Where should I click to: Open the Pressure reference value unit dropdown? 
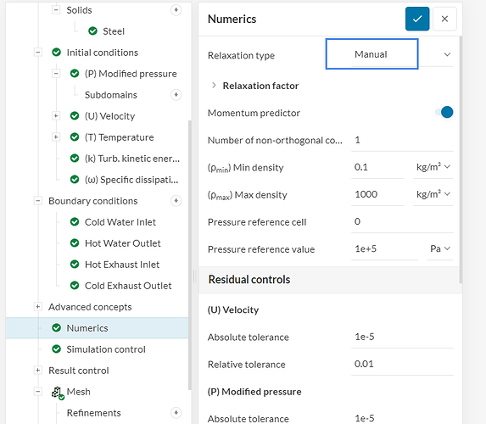coord(440,248)
